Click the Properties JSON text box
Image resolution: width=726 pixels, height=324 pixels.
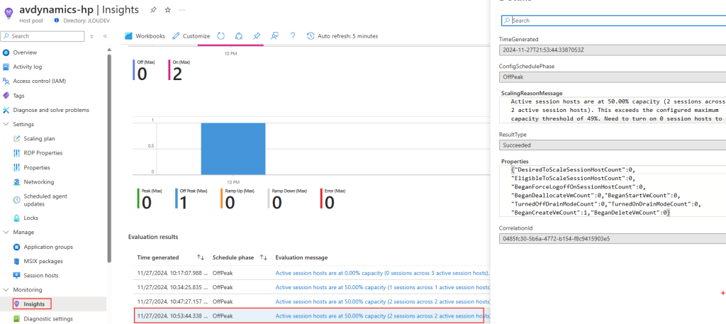point(613,191)
